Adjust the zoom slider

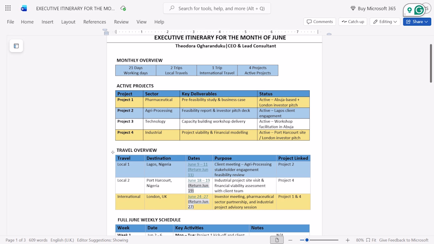307,240
